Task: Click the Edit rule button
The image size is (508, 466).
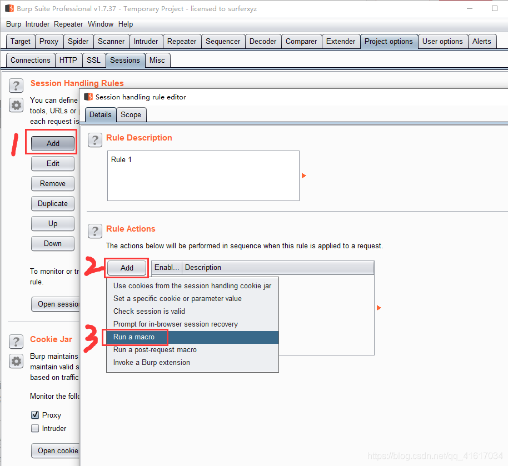Action: point(53,163)
